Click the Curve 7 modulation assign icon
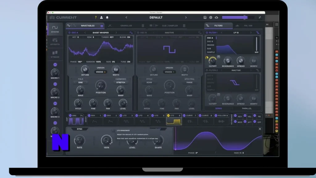 pos(184,116)
